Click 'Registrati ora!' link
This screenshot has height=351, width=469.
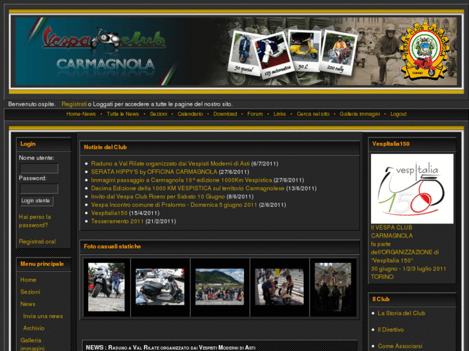[x=37, y=242]
